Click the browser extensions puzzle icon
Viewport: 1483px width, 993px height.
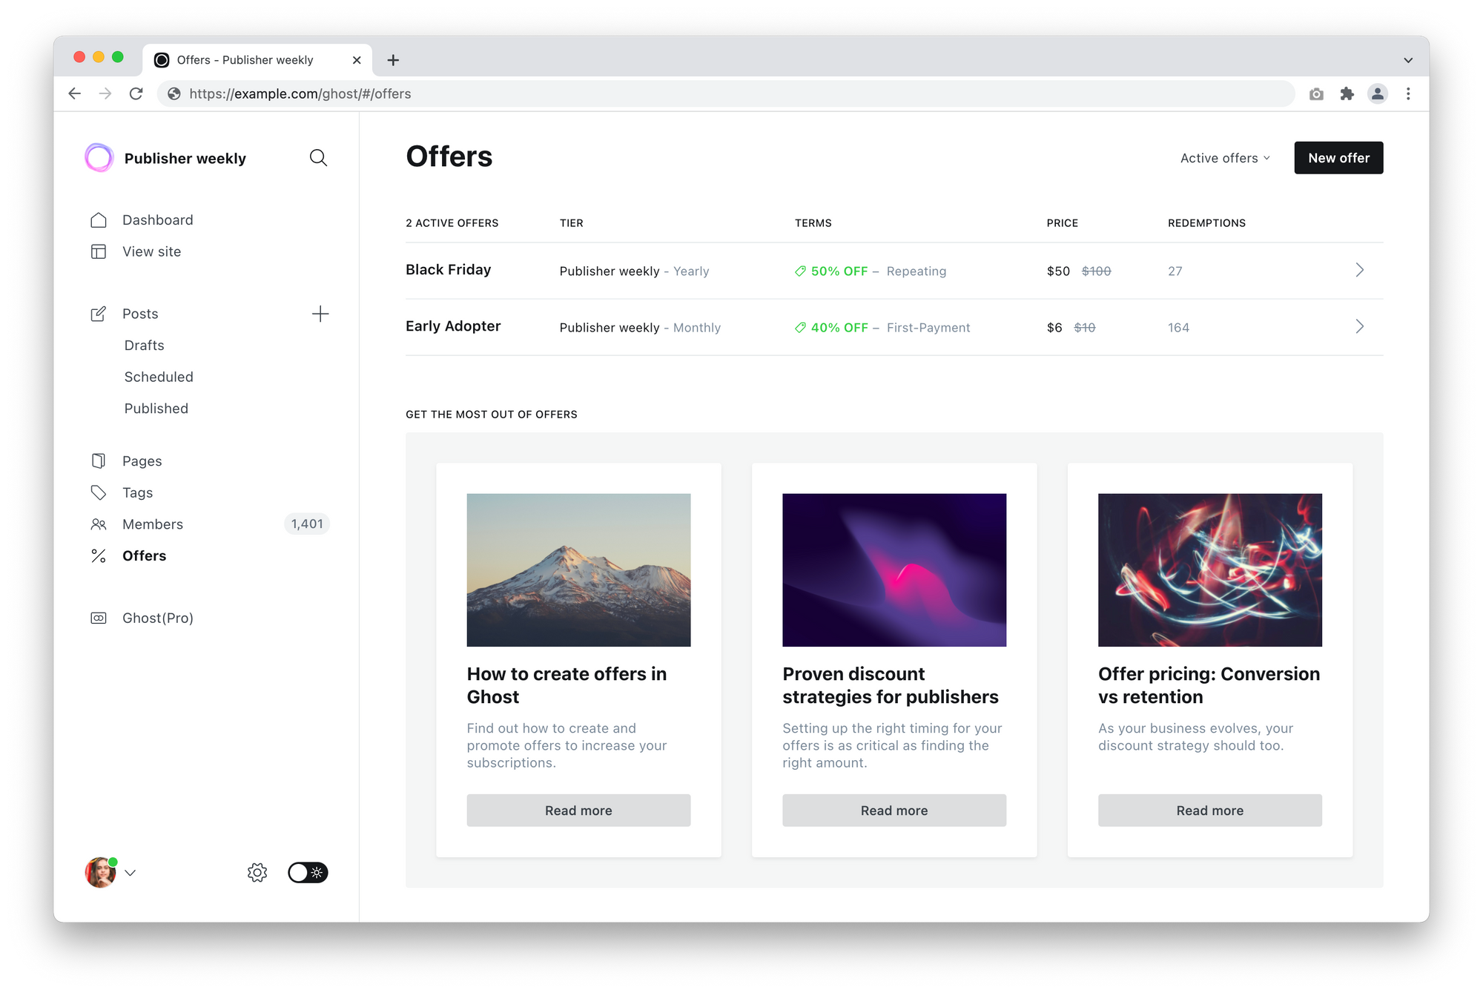(1347, 94)
